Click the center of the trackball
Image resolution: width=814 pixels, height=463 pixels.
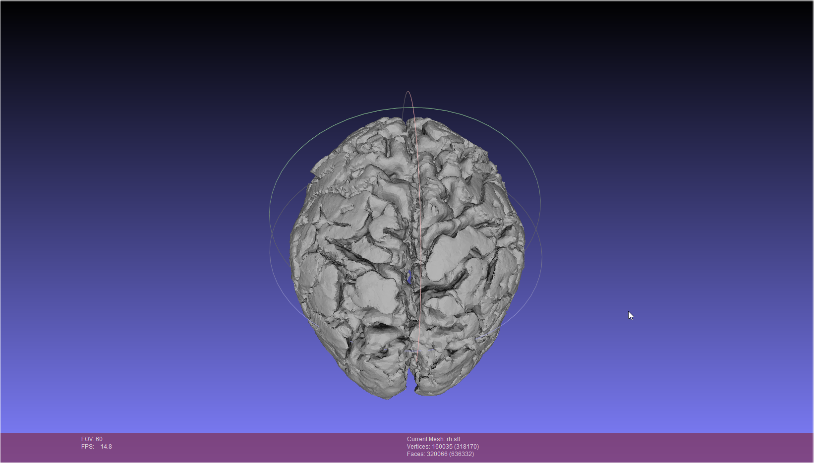pyautogui.click(x=407, y=255)
